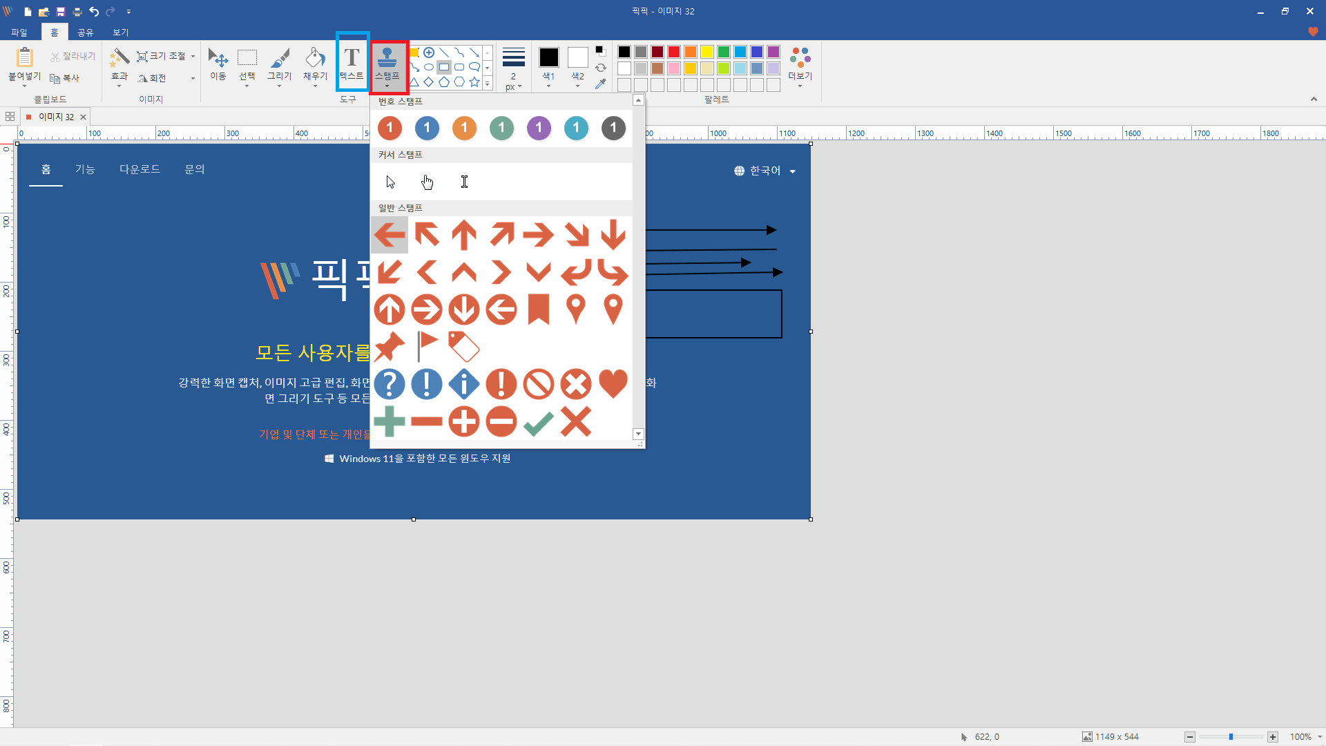Click the zoom out minus button

[1189, 737]
